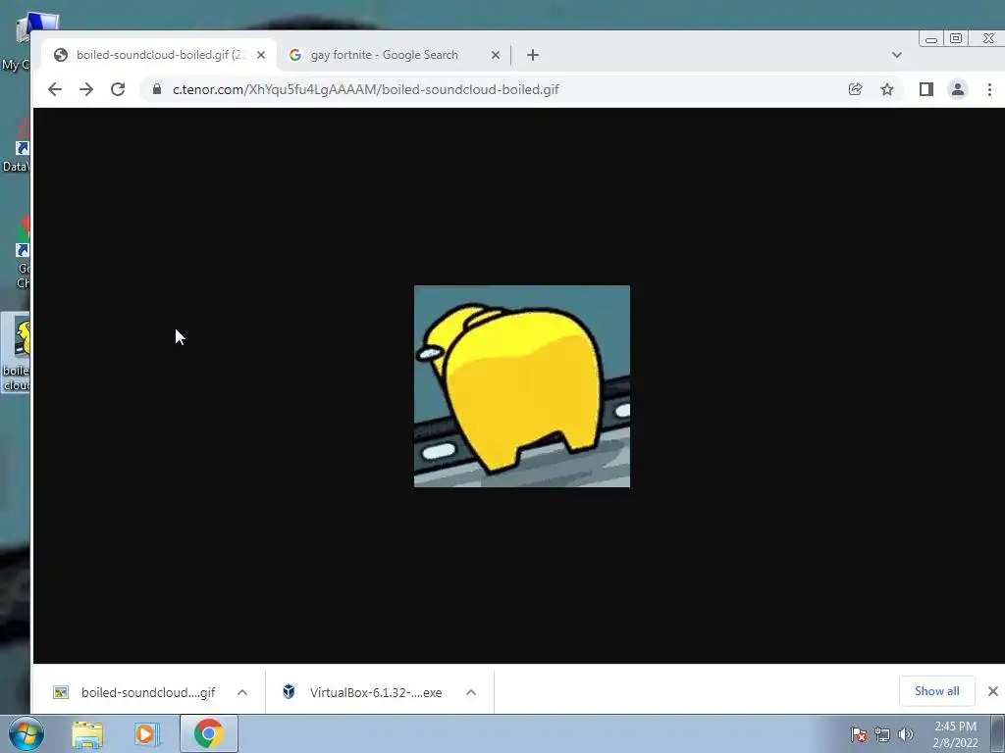Close the boiled-soundcloud-boiled.gif tab
The image size is (1005, 753).
coord(261,55)
